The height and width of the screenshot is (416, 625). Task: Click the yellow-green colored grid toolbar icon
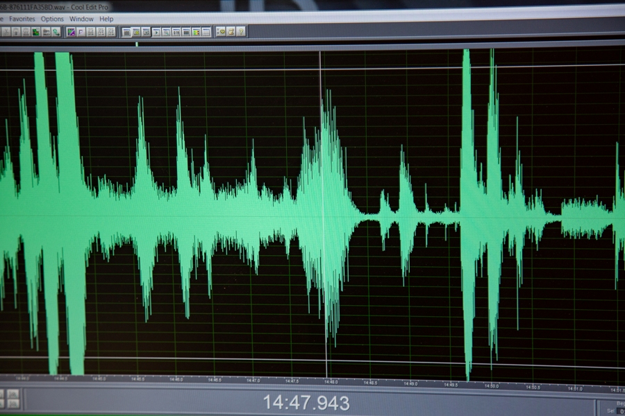(x=197, y=32)
